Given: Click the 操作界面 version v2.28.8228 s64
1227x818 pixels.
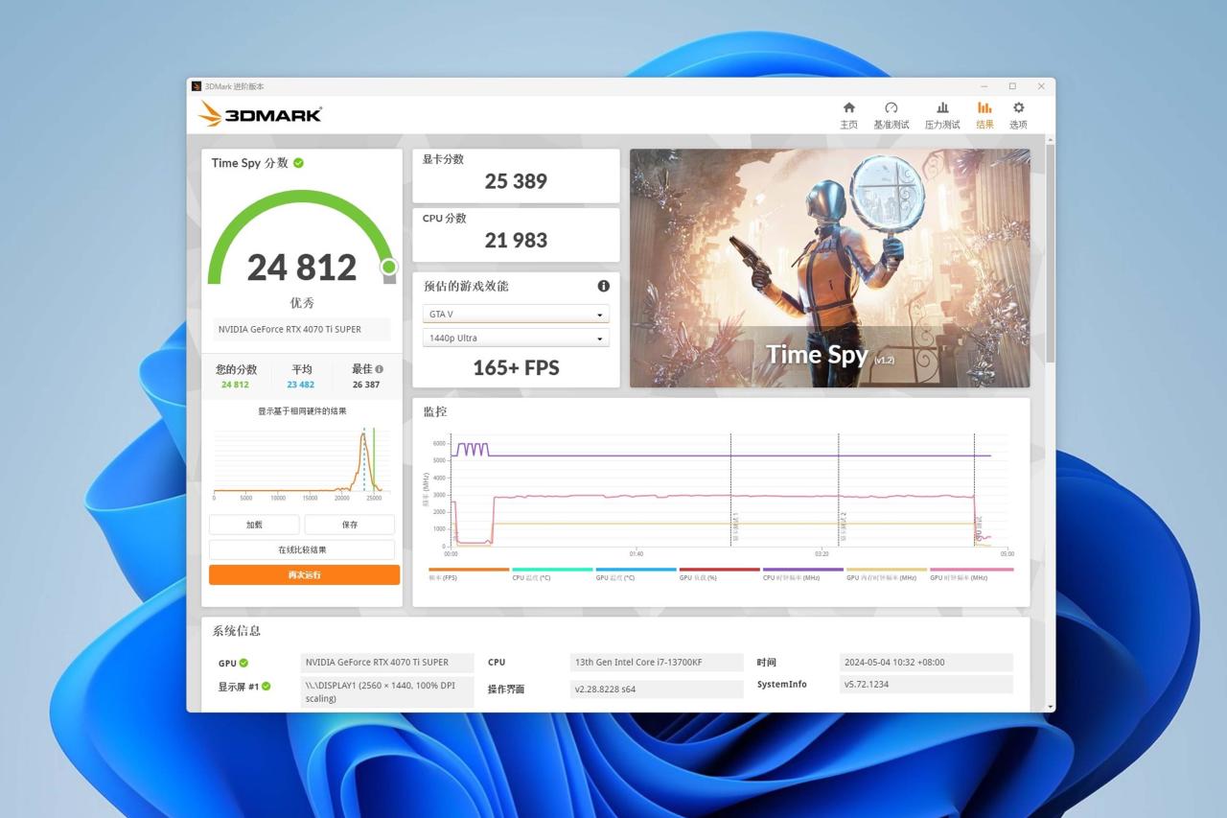Looking at the screenshot, I should click(x=657, y=689).
